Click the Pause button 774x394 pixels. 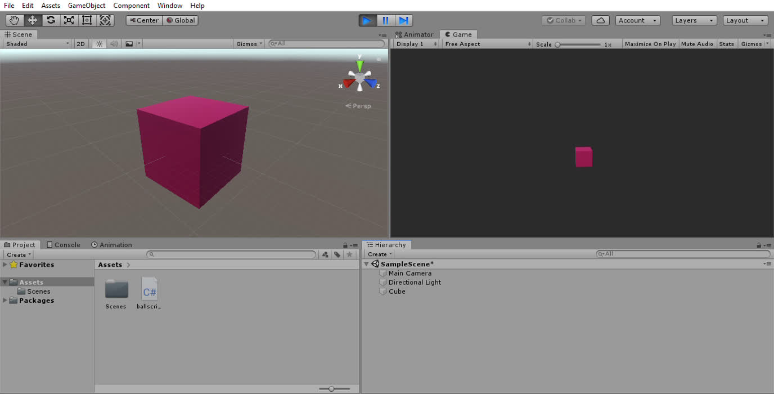point(385,20)
